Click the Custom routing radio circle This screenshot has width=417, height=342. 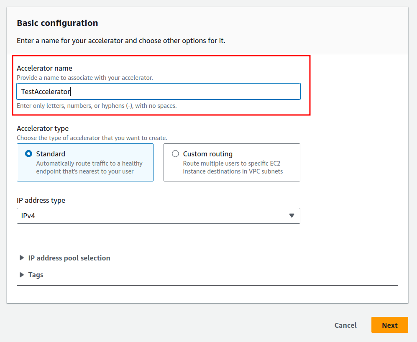[x=175, y=153]
